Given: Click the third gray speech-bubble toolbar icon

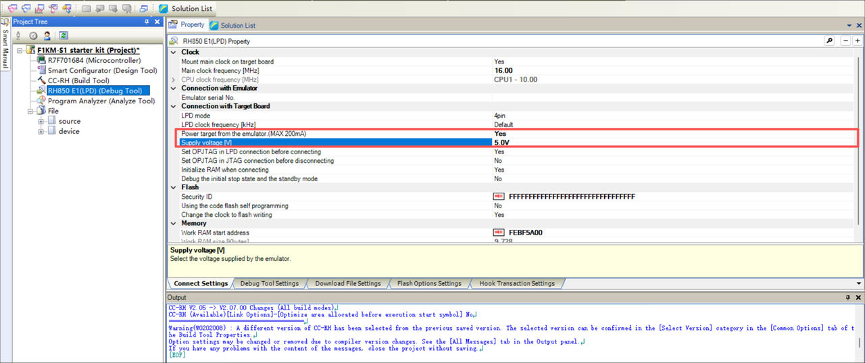Looking at the screenshot, I should pyautogui.click(x=127, y=9).
